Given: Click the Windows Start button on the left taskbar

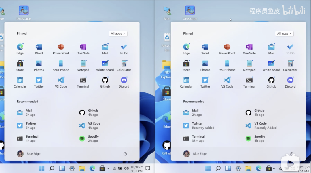Looking at the screenshot, I should coord(42,168).
